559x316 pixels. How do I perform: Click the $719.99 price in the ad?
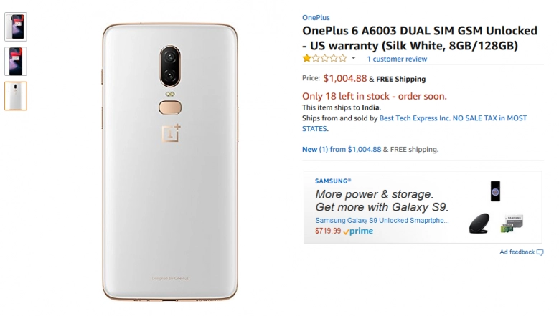pyautogui.click(x=328, y=231)
